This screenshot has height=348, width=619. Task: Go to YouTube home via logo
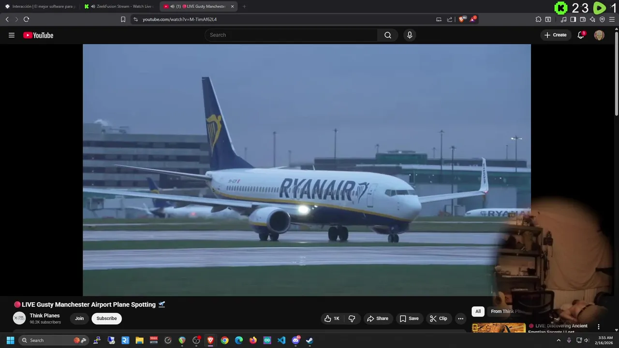click(38, 35)
